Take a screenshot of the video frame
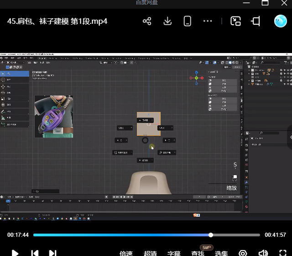 point(243,253)
